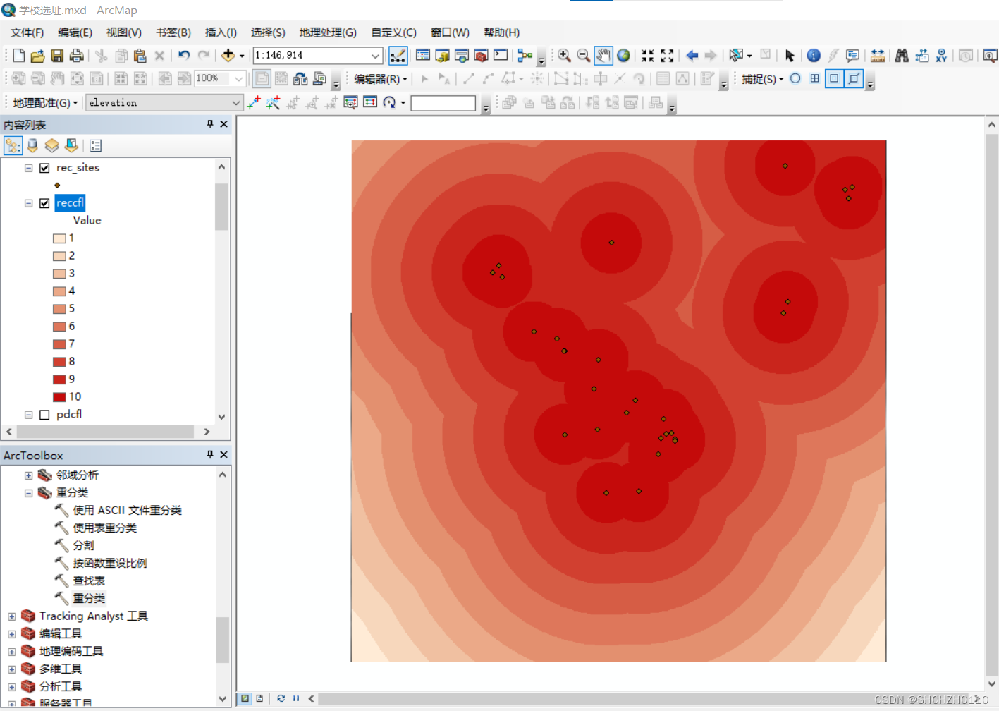Open the 自定义(C) menu

tap(393, 32)
